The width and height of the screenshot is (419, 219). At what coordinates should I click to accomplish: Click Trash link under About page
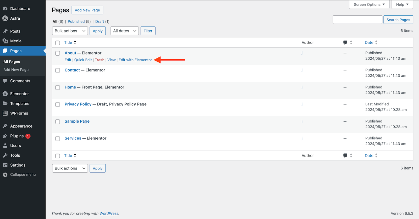click(x=100, y=60)
